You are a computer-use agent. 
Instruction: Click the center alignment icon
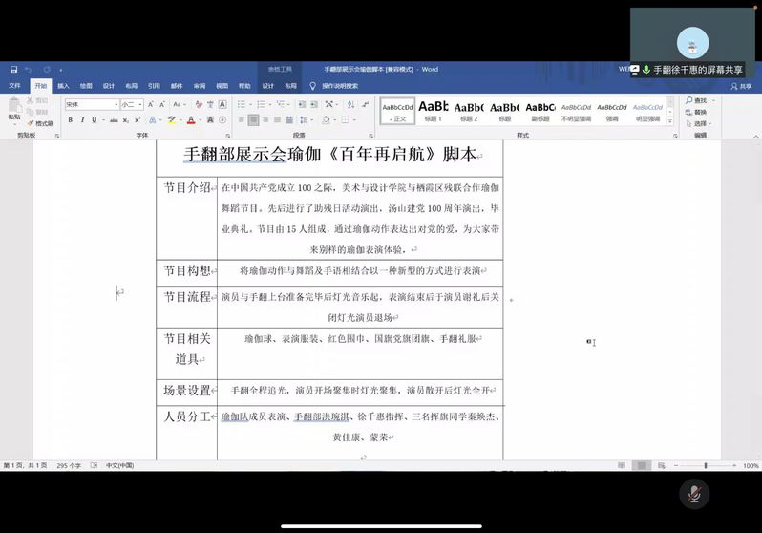[254, 120]
